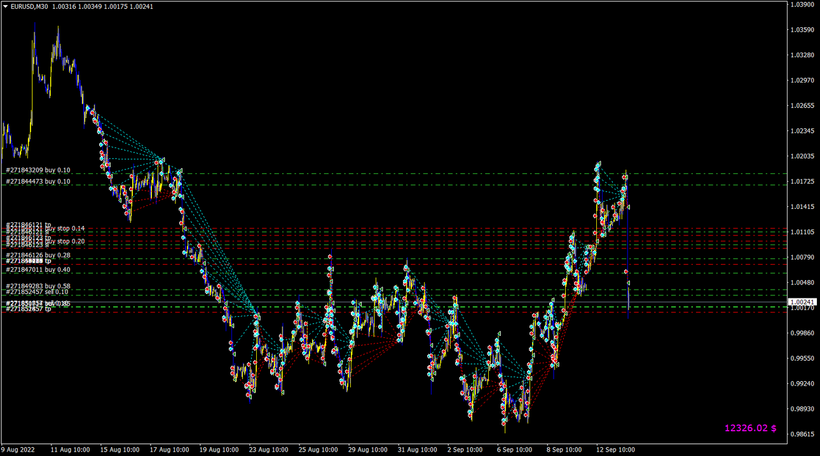Click time axis label 6 Sep 10:00
The image size is (820, 456).
click(515, 450)
